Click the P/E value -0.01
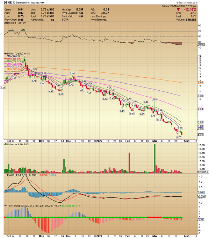This screenshot has height=238, width=209. click(106, 9)
